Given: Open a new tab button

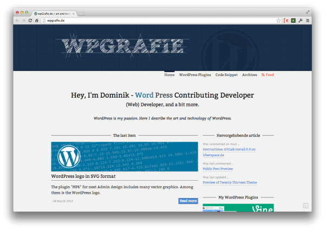Looking at the screenshot, I should coord(81,14).
